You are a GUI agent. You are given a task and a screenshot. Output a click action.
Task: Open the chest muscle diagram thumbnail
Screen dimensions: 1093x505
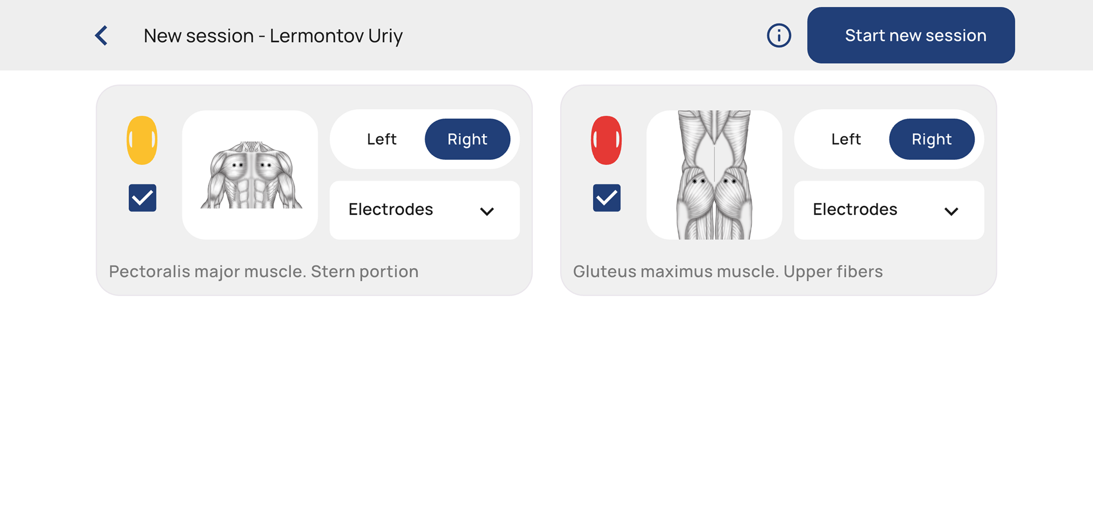250,175
